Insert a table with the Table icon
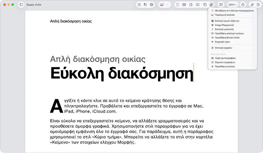Screen dimensions: 263x153 [x=184, y=5]
